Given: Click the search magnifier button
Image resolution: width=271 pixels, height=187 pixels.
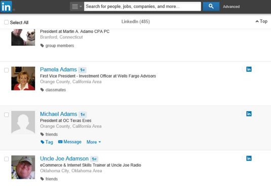Looking at the screenshot, I should pos(211,7).
